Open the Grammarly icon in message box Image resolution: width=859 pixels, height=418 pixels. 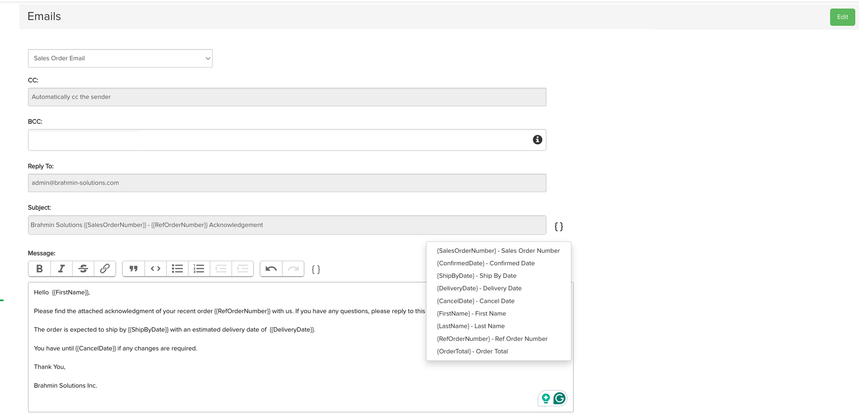pyautogui.click(x=559, y=398)
